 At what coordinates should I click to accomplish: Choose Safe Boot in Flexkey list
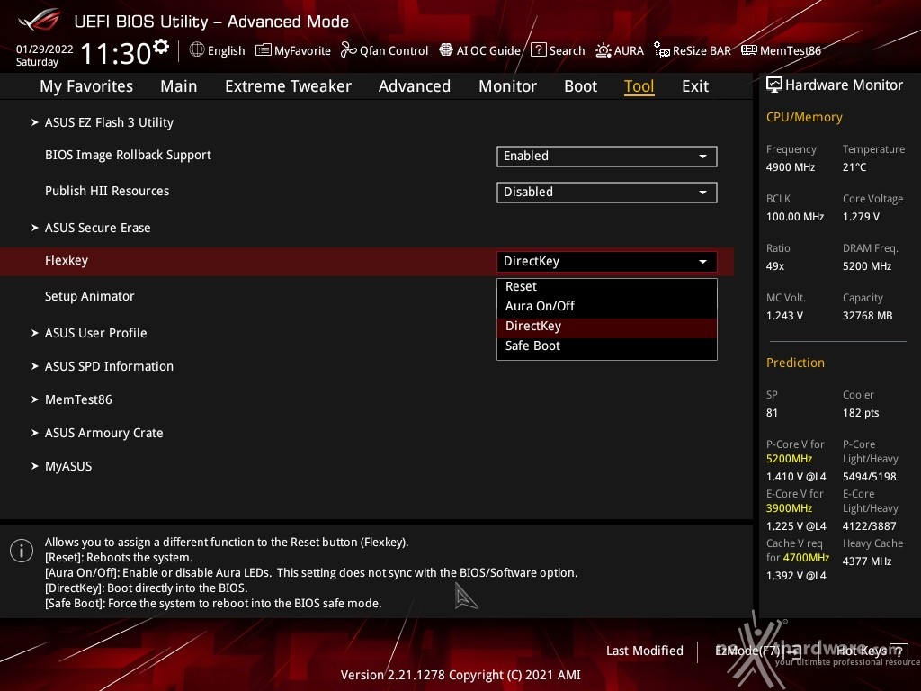(x=607, y=346)
